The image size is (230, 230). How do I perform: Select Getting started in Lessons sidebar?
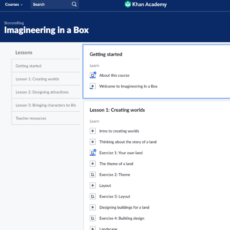(x=46, y=66)
